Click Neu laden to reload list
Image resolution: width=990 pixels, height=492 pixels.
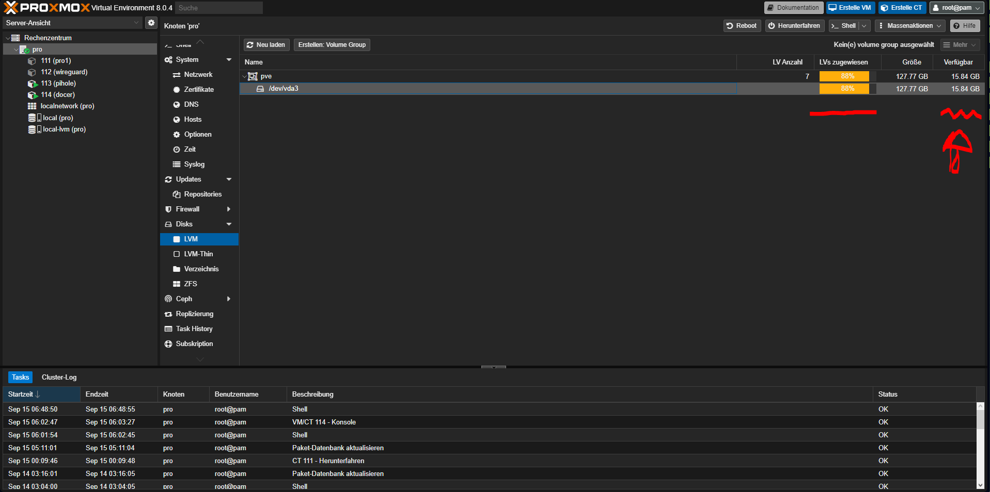coord(266,45)
